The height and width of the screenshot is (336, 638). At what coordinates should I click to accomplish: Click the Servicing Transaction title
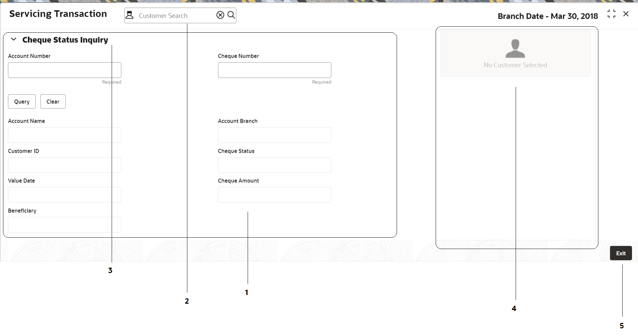pyautogui.click(x=58, y=14)
